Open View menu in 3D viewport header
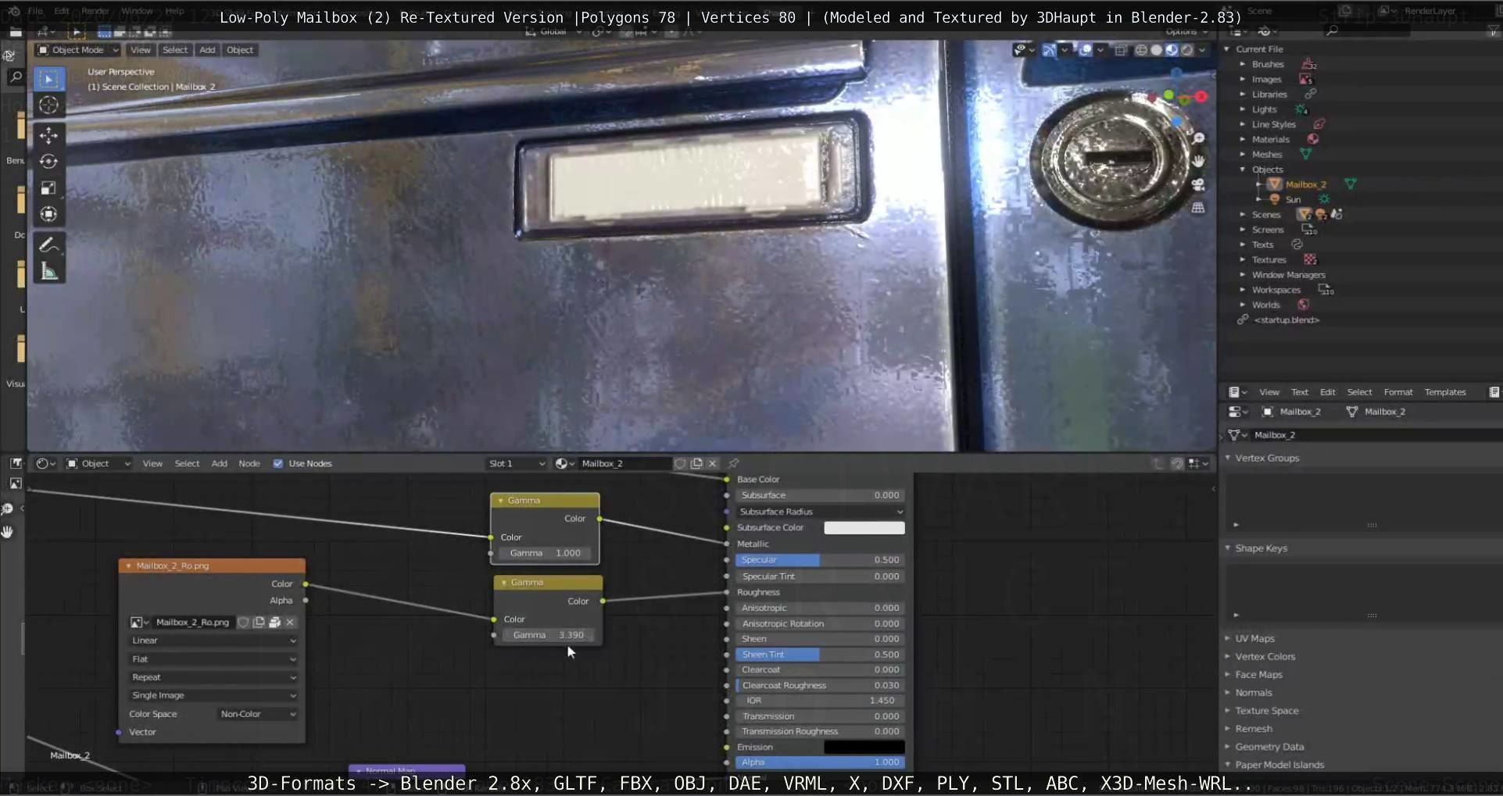 pyautogui.click(x=141, y=50)
